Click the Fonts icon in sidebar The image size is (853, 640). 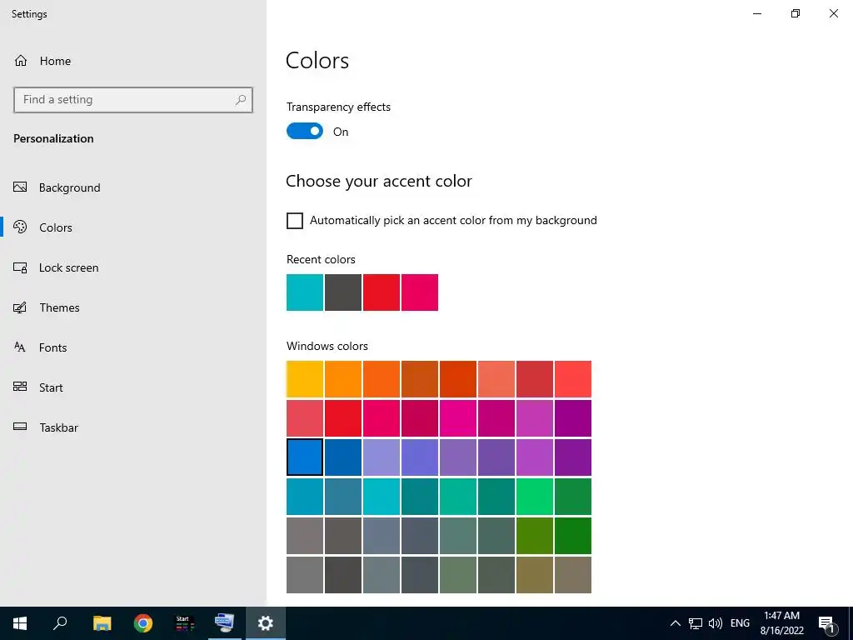click(20, 347)
